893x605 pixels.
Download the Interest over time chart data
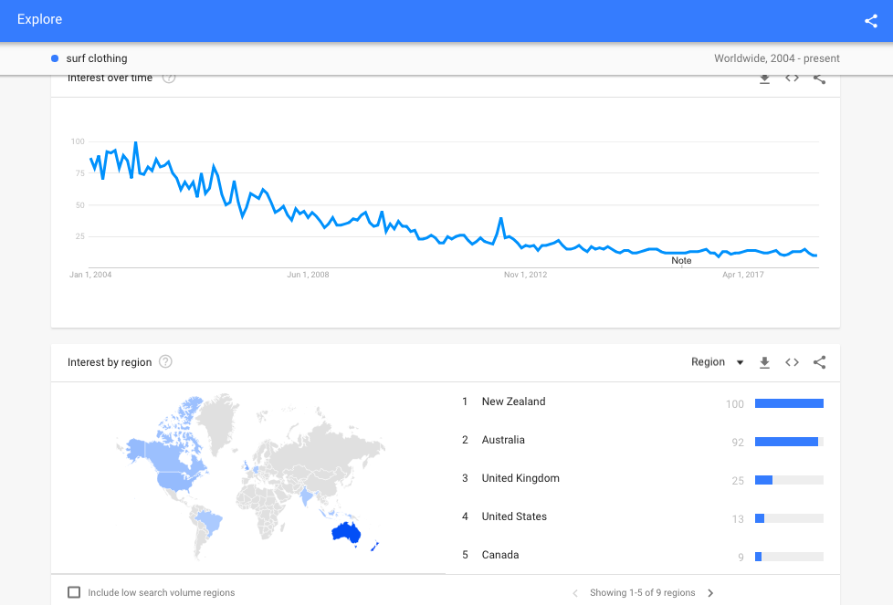click(765, 78)
